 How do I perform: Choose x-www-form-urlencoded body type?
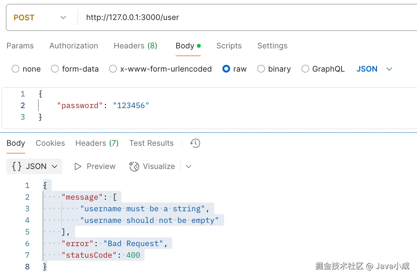(x=113, y=69)
